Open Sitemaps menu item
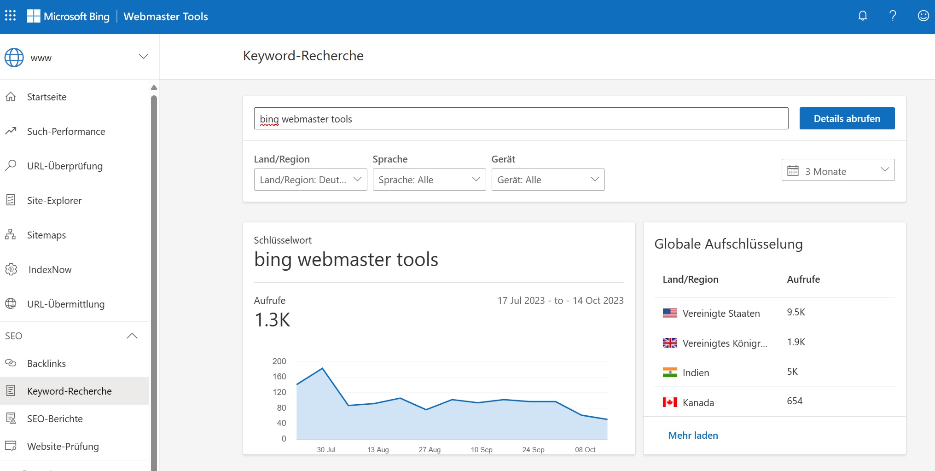 (x=74, y=235)
